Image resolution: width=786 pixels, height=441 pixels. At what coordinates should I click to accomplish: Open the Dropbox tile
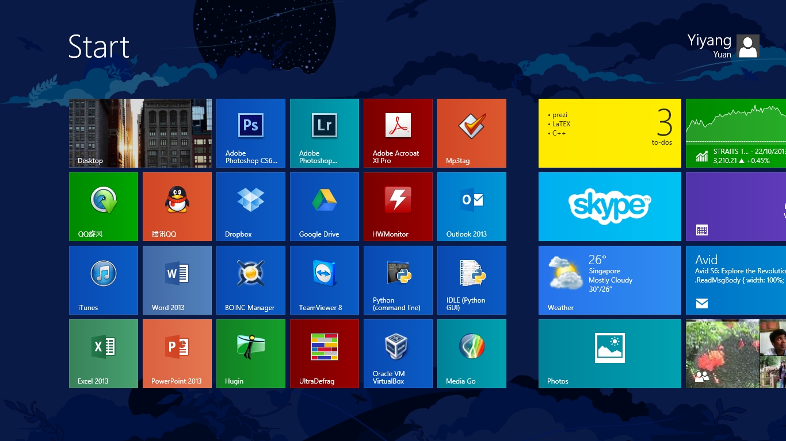tap(251, 207)
